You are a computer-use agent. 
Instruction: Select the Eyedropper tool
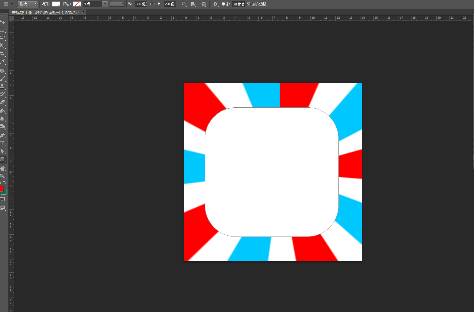click(2, 62)
